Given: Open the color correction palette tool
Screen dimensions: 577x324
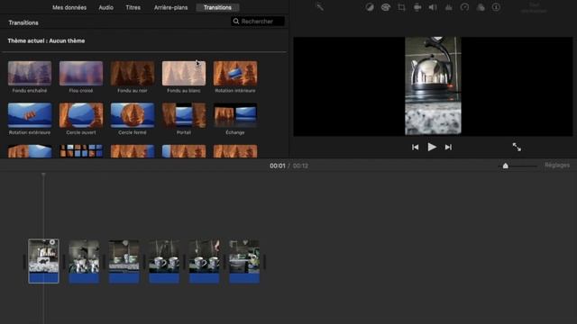Looking at the screenshot, I should click(385, 7).
